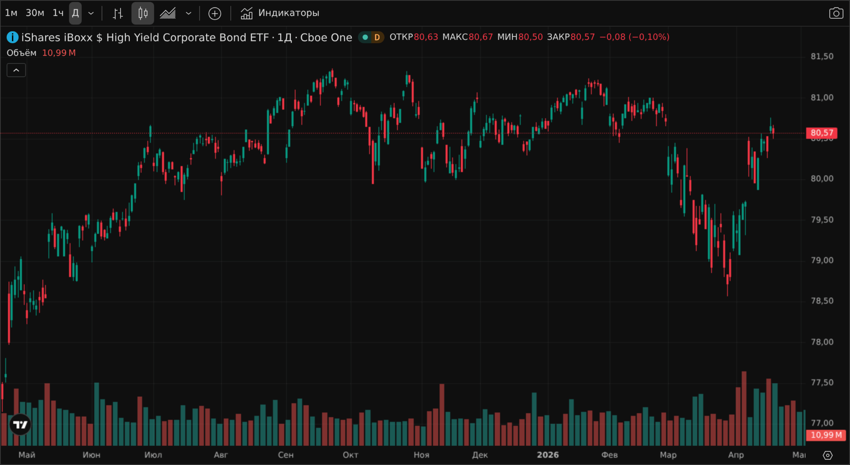Toggle the green market status dot
The width and height of the screenshot is (850, 465).
click(365, 37)
